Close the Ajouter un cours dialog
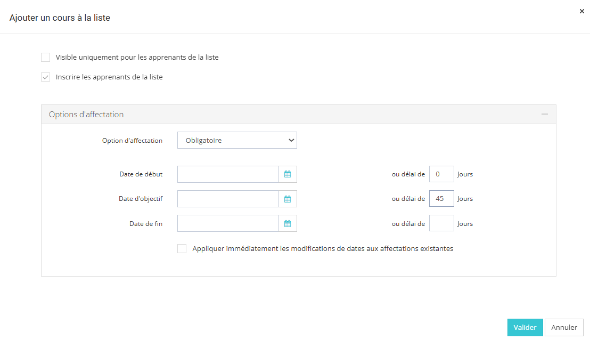The height and width of the screenshot is (340, 590). pyautogui.click(x=581, y=11)
